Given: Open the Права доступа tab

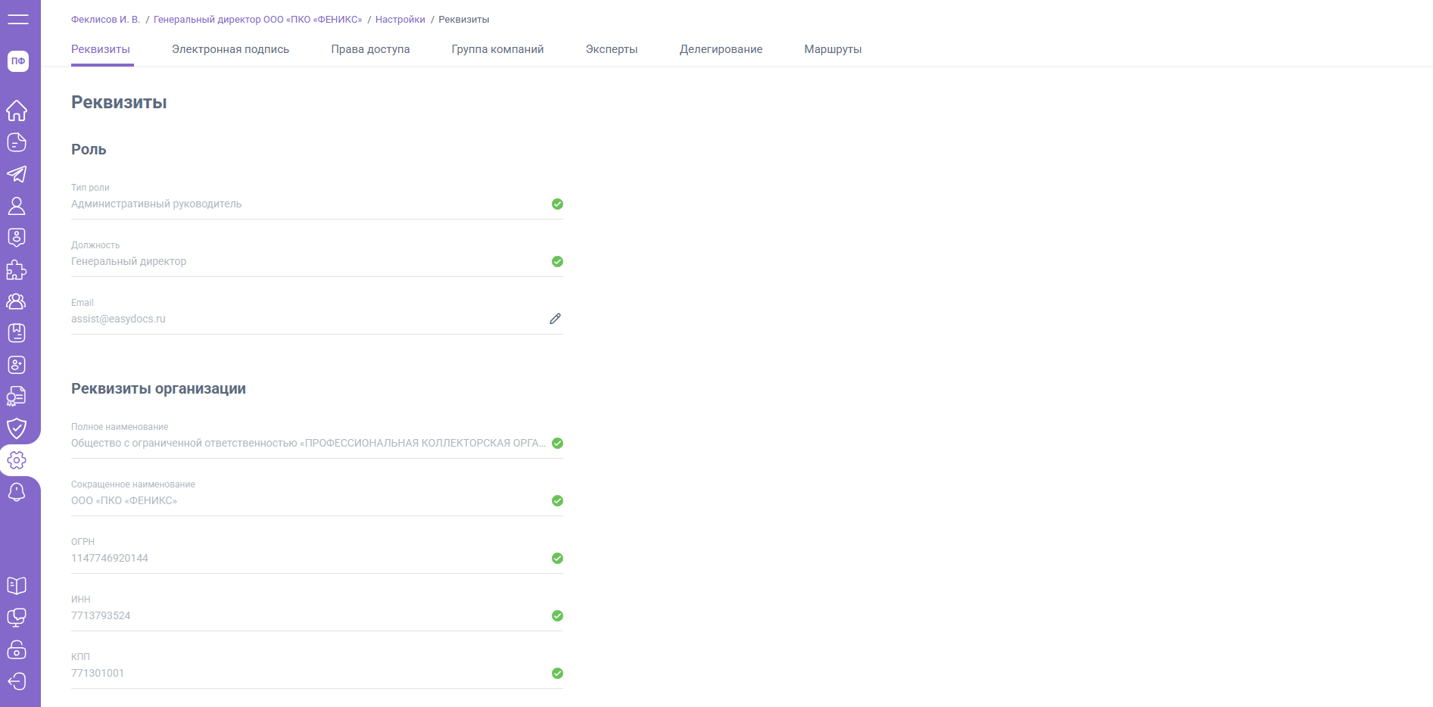Looking at the screenshot, I should click(x=370, y=49).
